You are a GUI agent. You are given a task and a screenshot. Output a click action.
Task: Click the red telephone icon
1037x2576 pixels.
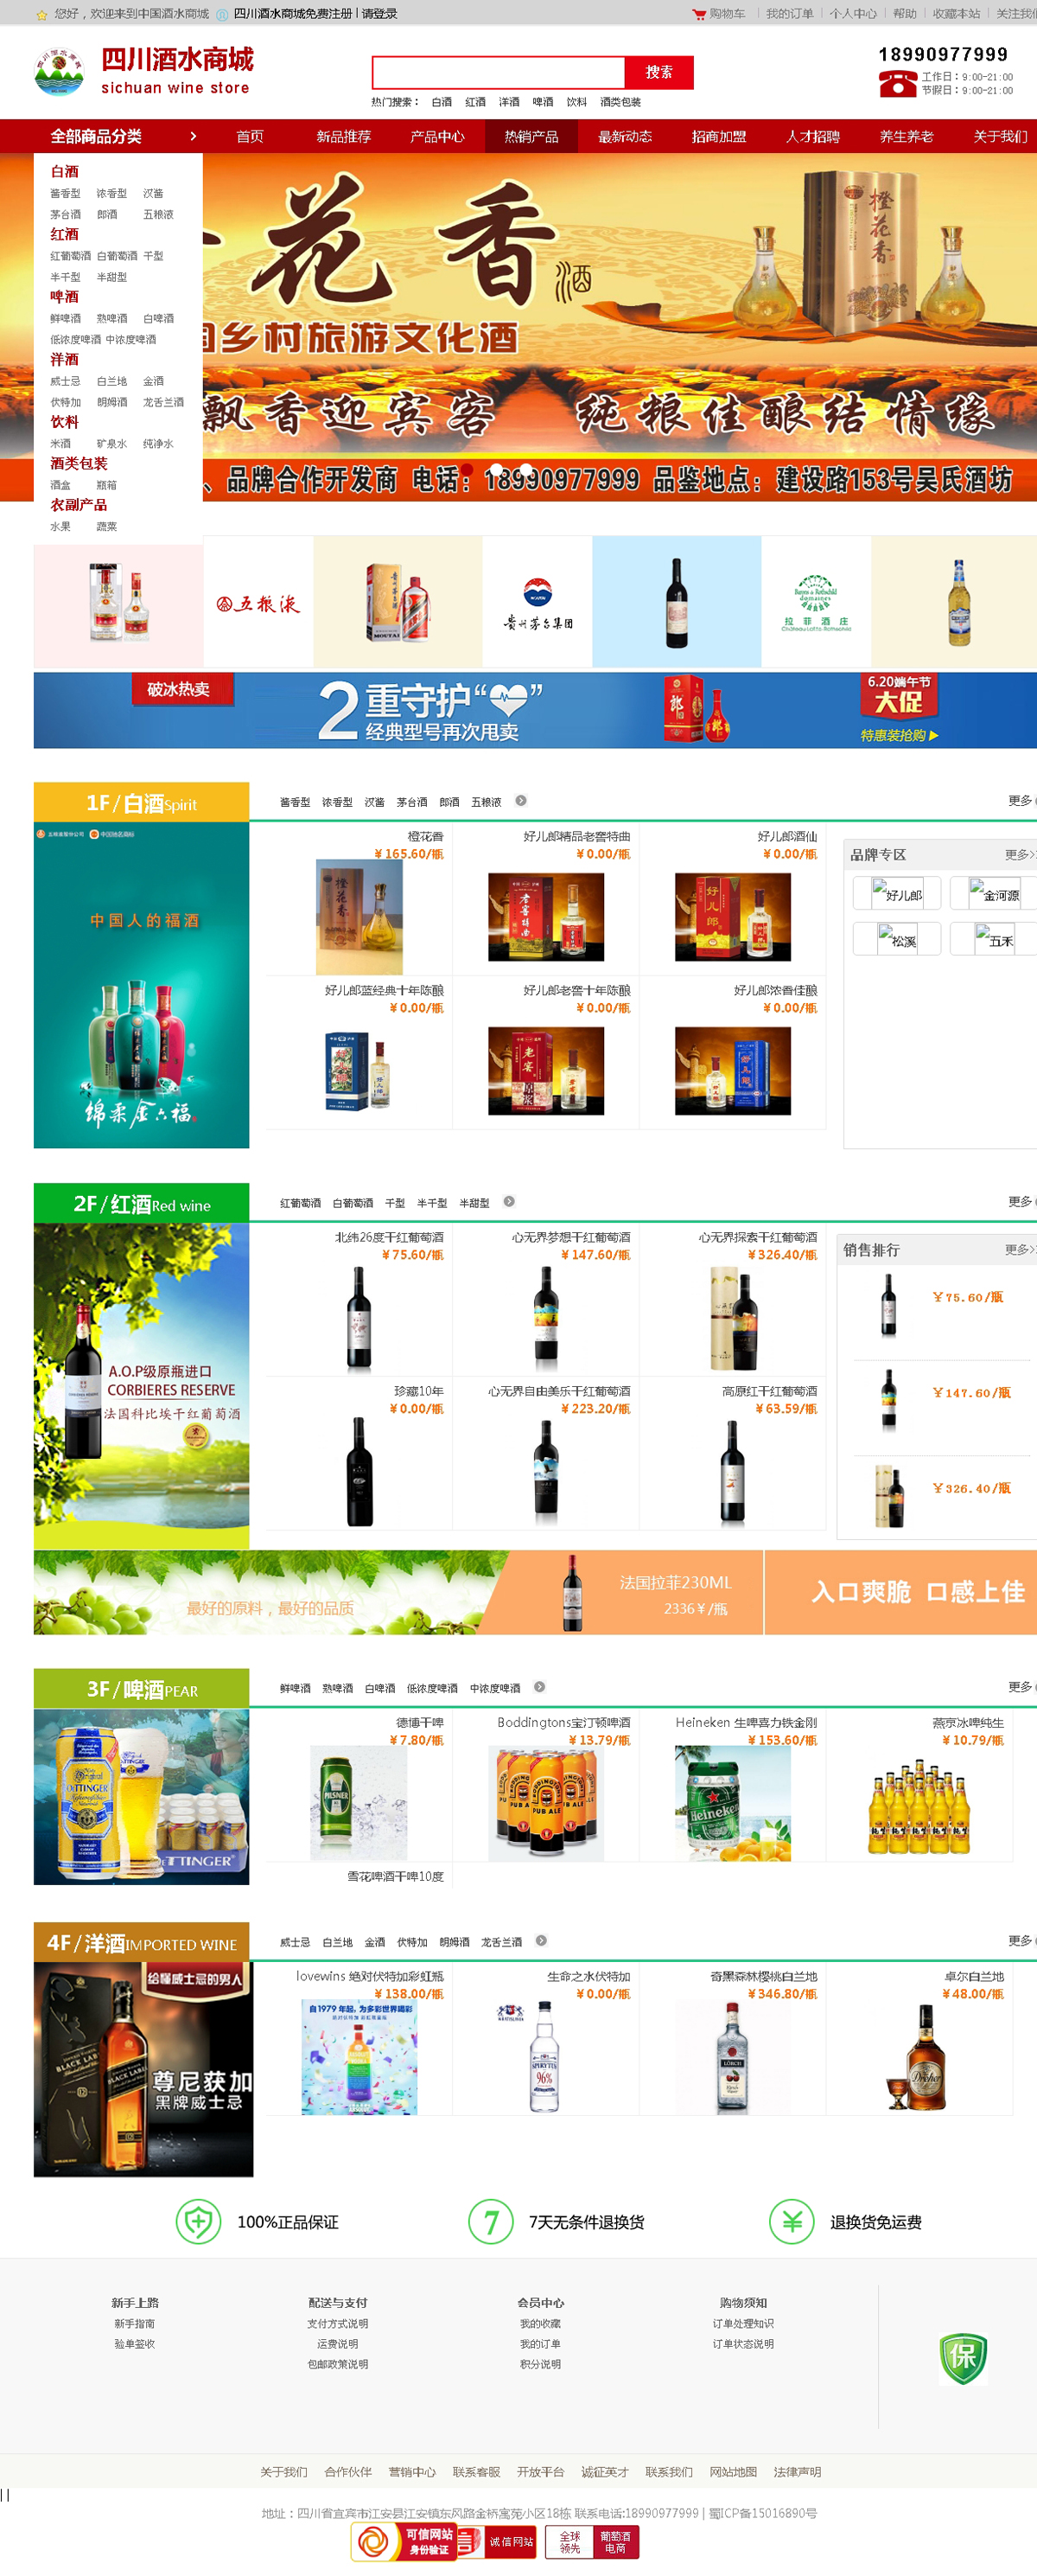point(896,84)
